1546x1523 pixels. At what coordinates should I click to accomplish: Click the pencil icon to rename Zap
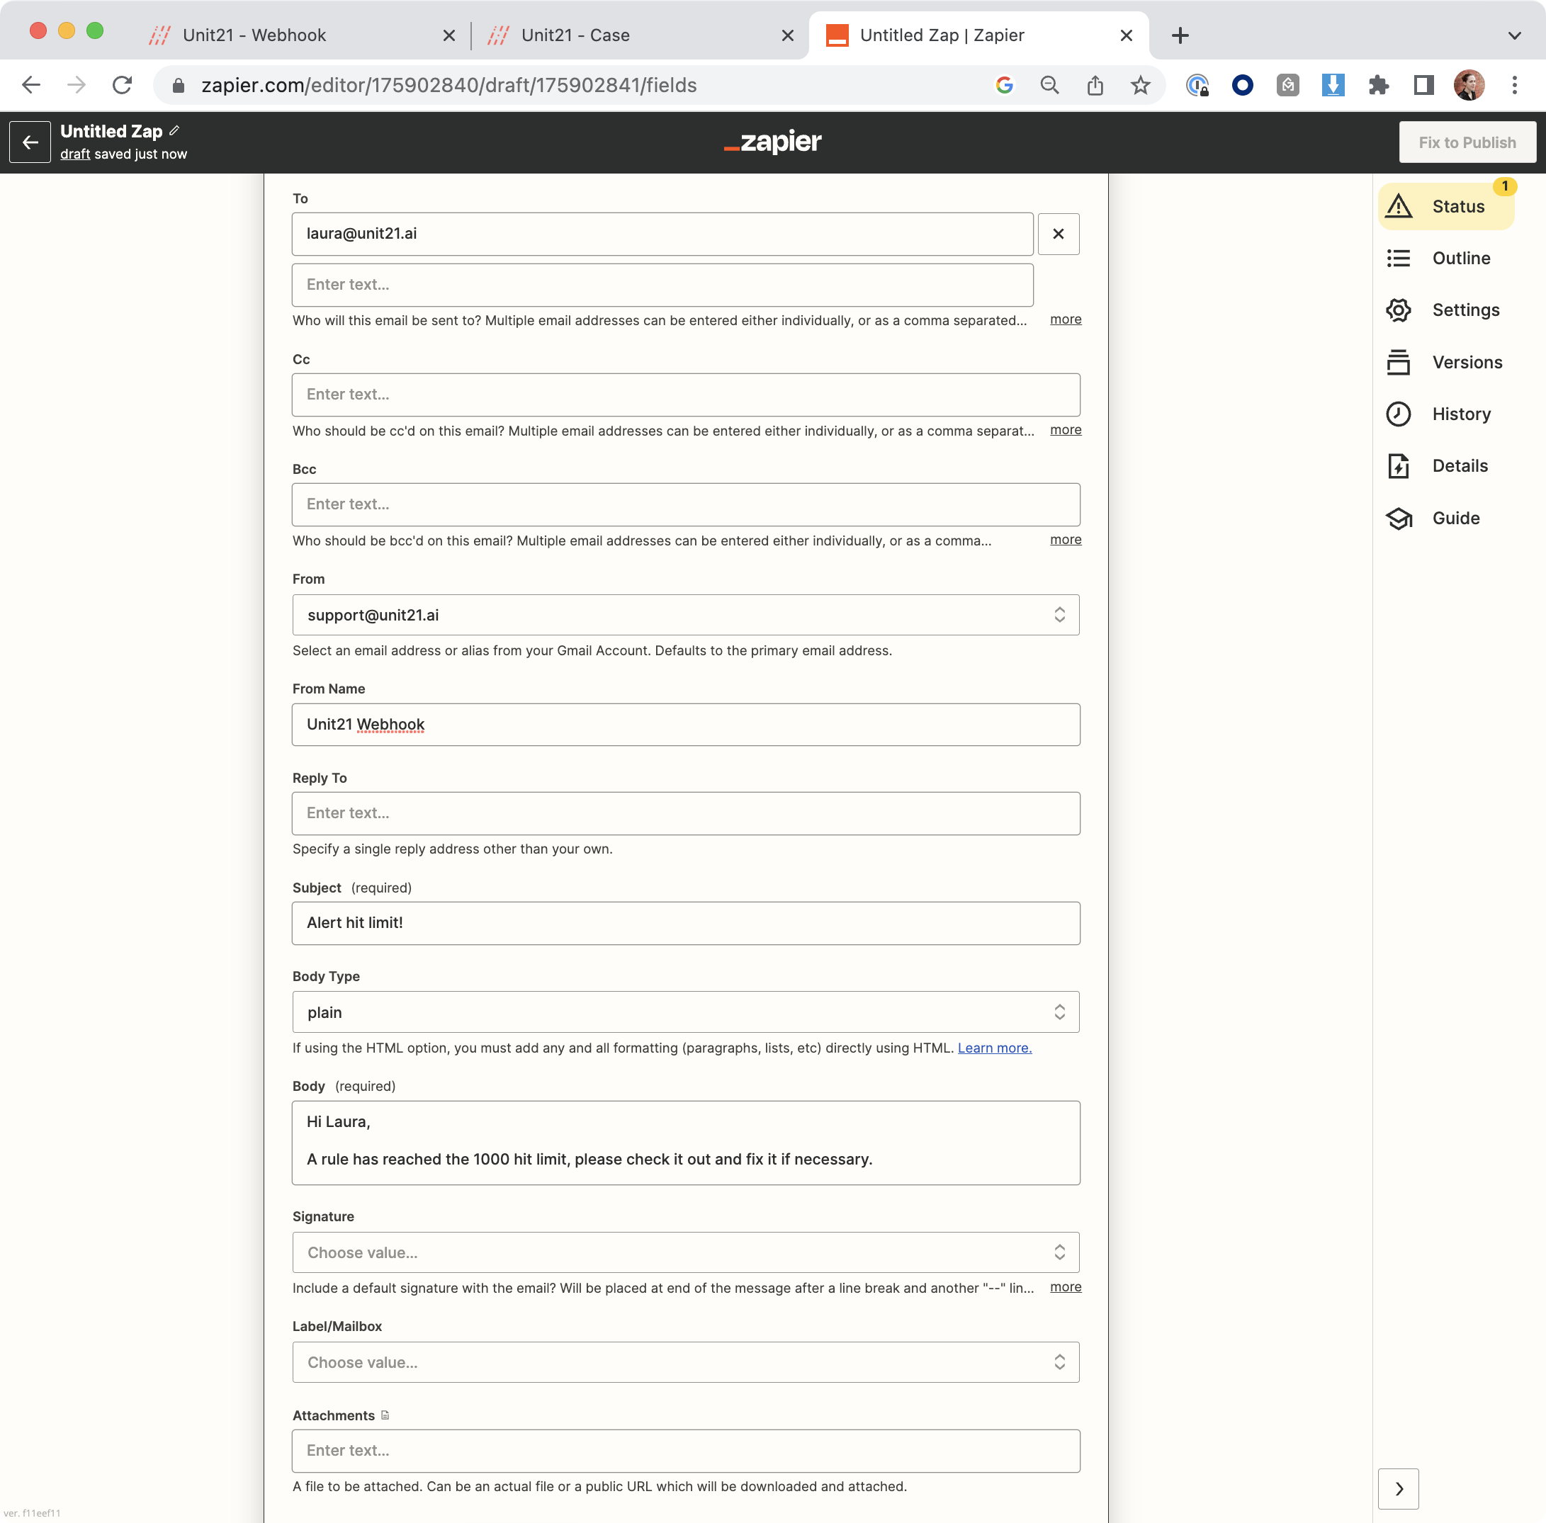(x=174, y=131)
